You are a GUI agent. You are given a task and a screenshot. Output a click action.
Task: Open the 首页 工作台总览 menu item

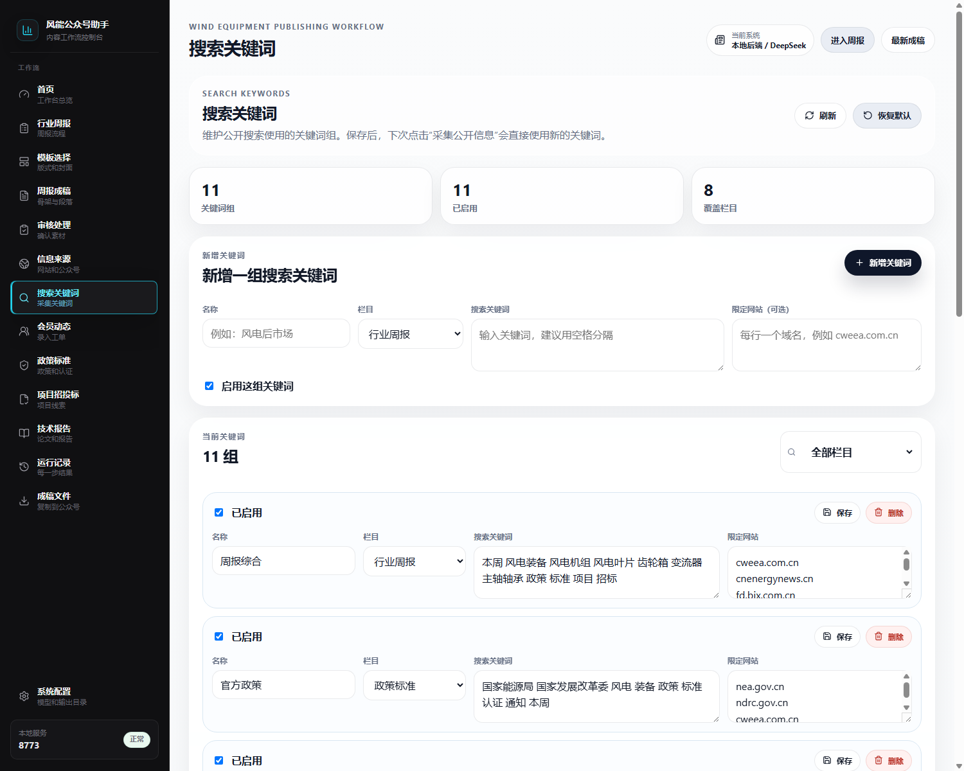click(x=84, y=94)
